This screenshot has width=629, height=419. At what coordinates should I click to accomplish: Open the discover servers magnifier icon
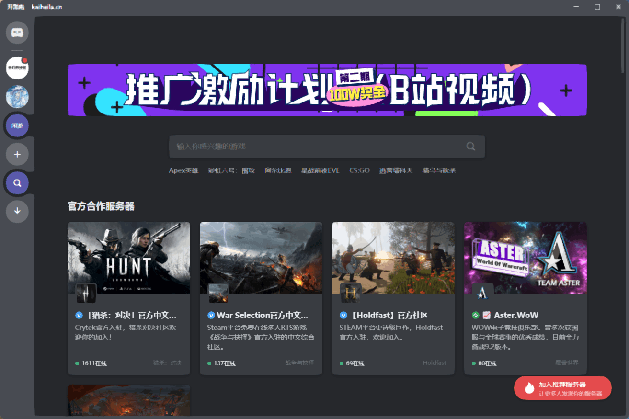coord(17,183)
